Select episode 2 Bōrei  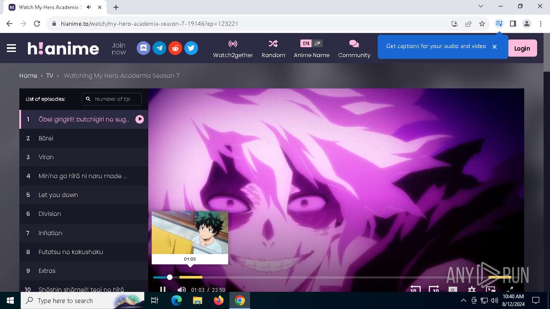click(x=84, y=138)
